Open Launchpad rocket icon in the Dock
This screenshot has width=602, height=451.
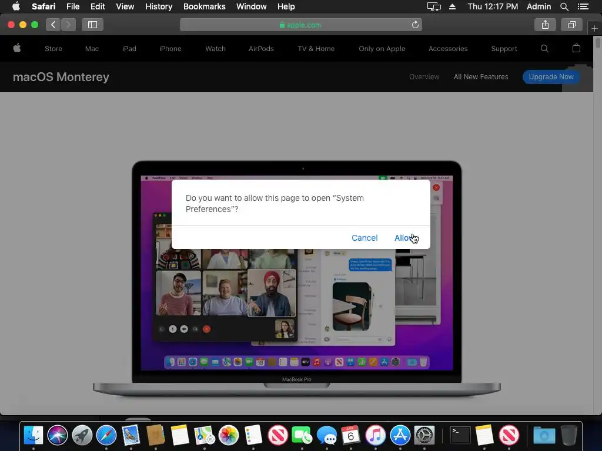click(x=82, y=436)
